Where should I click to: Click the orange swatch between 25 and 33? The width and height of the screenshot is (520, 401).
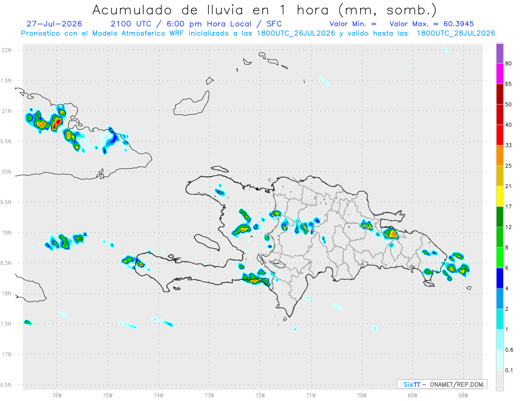500,155
